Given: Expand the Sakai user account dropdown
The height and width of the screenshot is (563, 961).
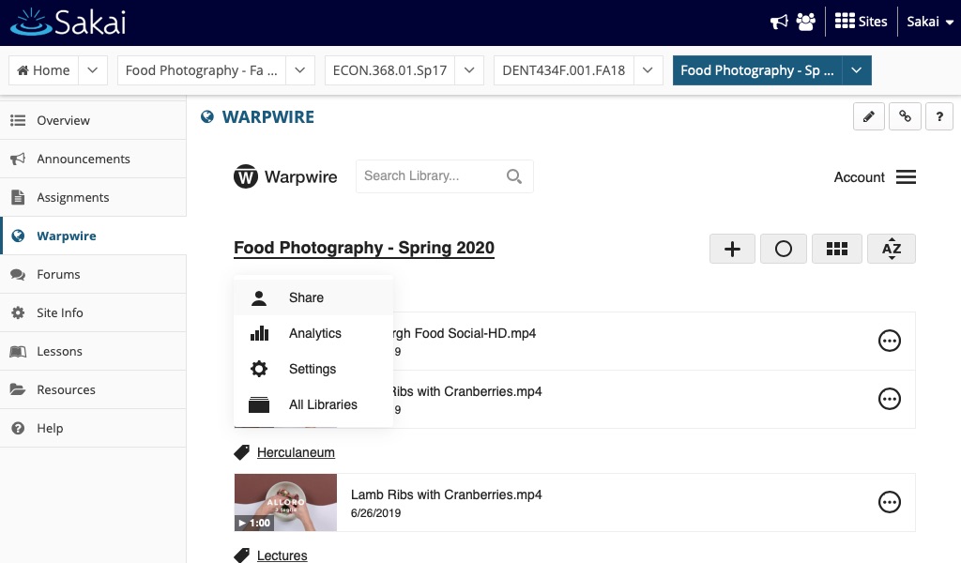Looking at the screenshot, I should pyautogui.click(x=930, y=23).
